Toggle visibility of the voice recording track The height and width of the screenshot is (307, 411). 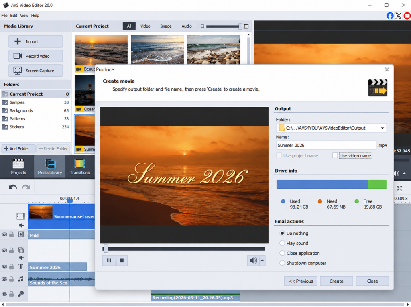point(4,294)
